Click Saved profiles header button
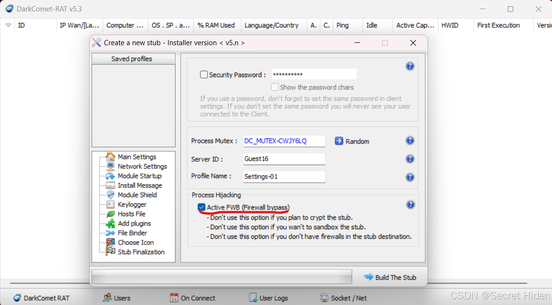The height and width of the screenshot is (305, 552). [134, 59]
